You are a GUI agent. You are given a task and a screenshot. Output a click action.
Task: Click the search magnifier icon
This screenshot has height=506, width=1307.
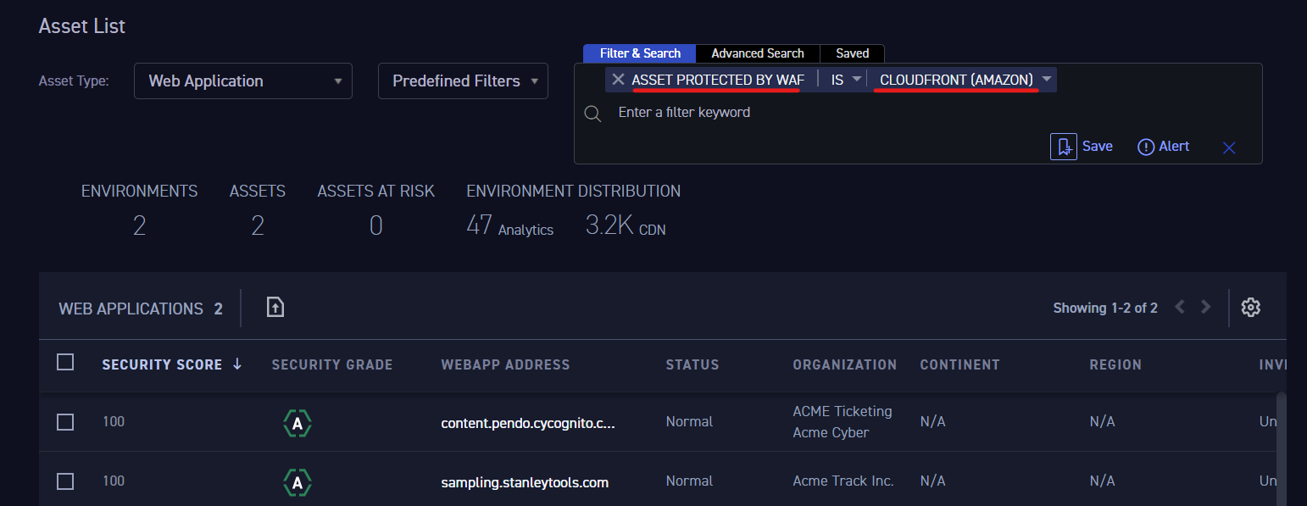[592, 114]
